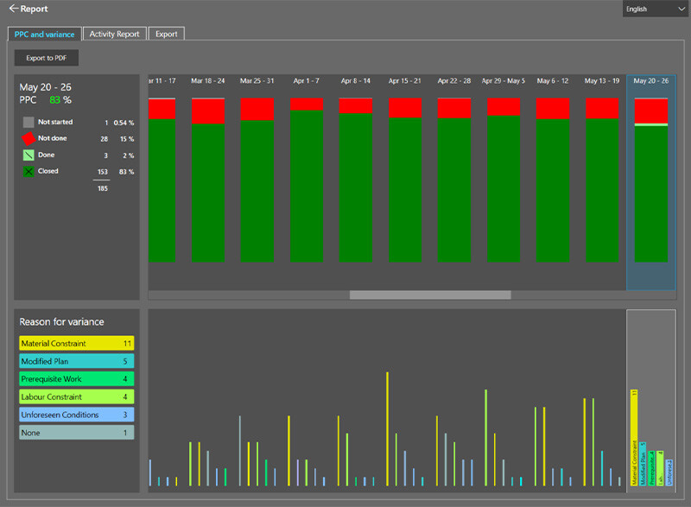The height and width of the screenshot is (507, 691).
Task: Click the red Not done diamond icon
Action: pos(29,138)
